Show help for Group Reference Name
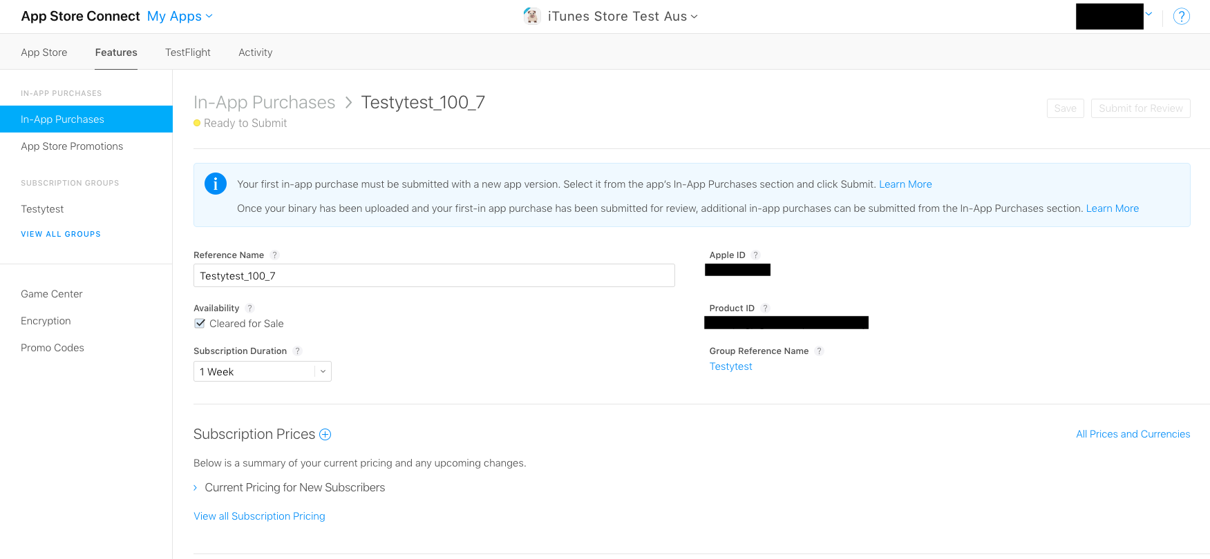The image size is (1210, 559). coord(819,351)
